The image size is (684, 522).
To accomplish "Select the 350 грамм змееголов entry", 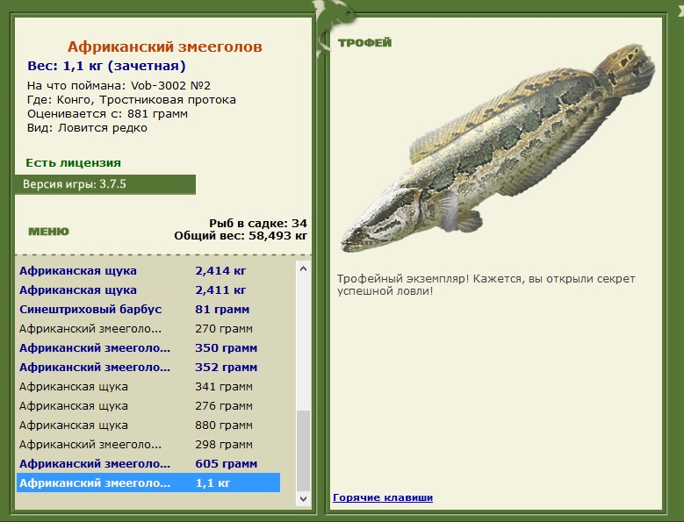I will pyautogui.click(x=148, y=347).
